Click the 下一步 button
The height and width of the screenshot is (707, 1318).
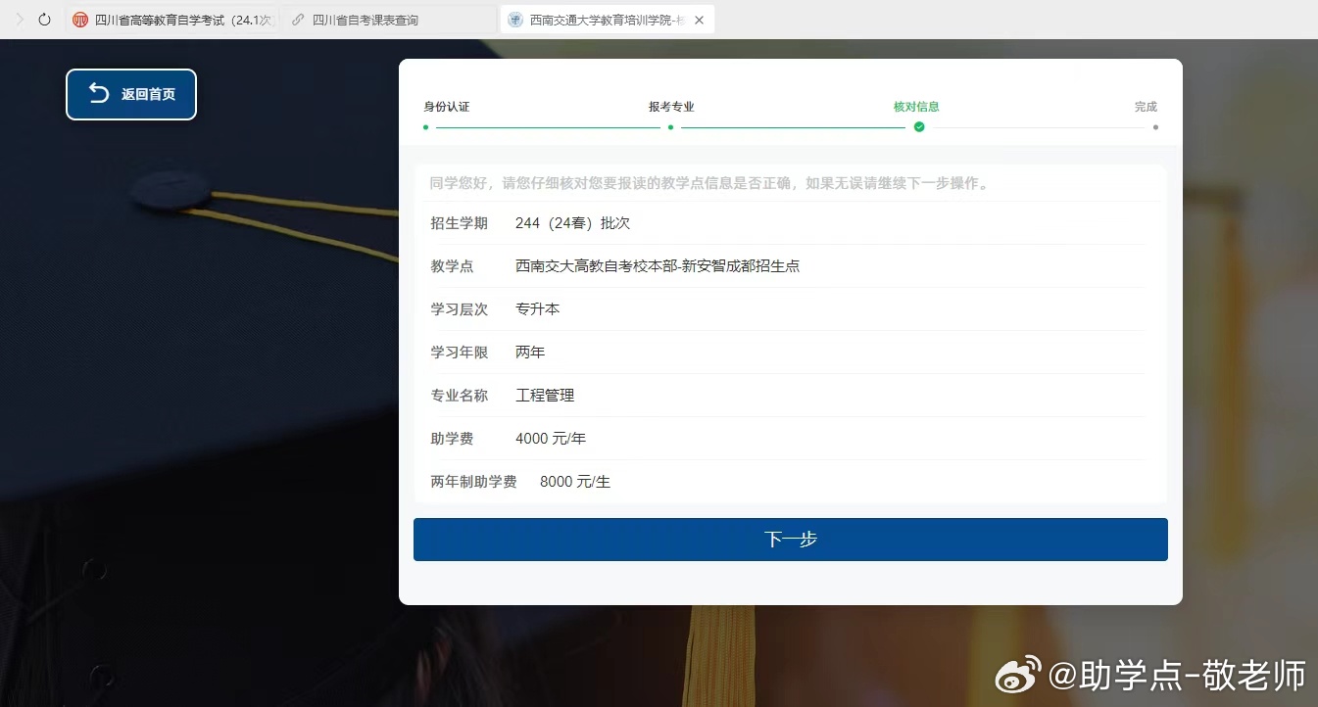[791, 540]
